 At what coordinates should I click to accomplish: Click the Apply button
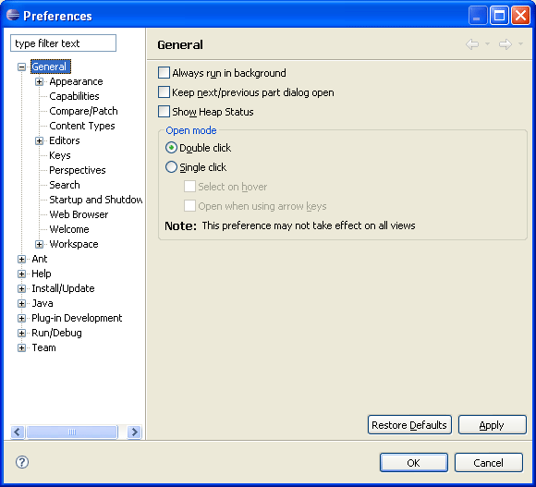[492, 425]
